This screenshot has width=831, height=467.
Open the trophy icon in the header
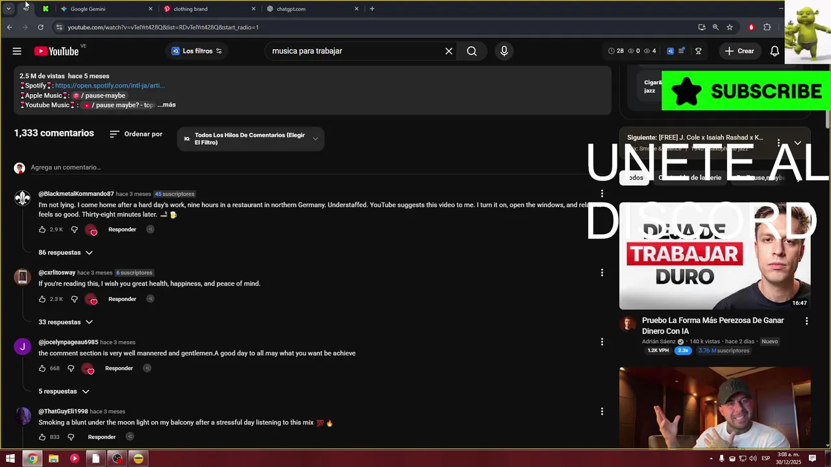[698, 51]
